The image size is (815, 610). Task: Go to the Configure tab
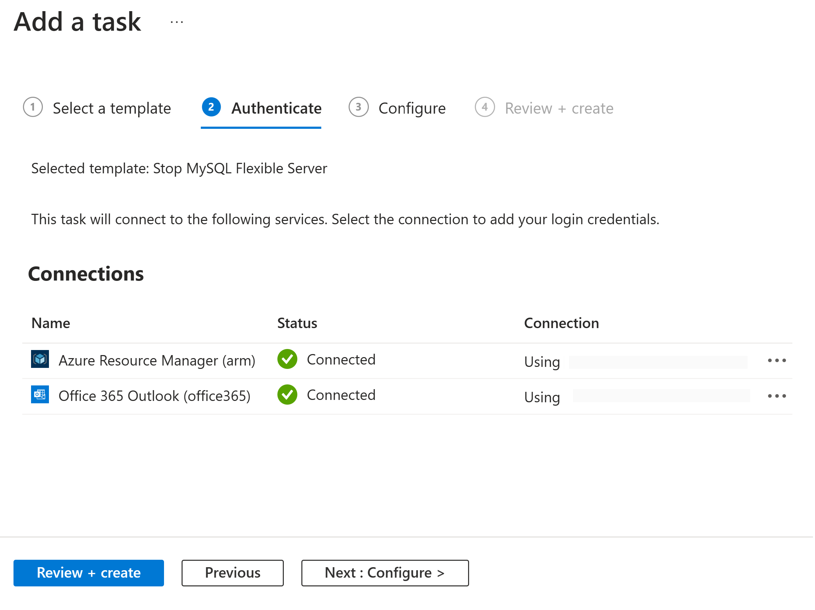click(x=413, y=109)
